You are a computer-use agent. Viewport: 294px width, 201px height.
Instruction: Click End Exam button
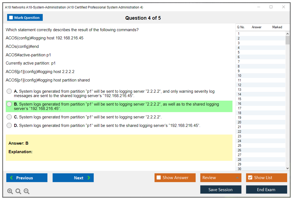point(266,190)
